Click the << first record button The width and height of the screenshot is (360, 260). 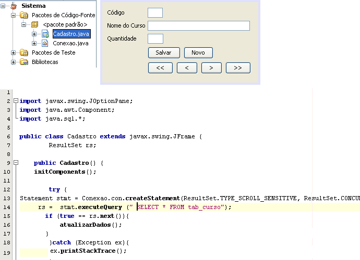click(x=160, y=68)
